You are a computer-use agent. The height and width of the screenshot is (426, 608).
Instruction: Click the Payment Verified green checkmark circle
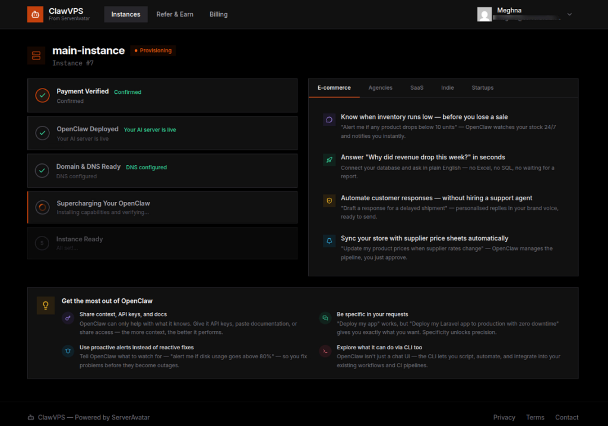42,95
